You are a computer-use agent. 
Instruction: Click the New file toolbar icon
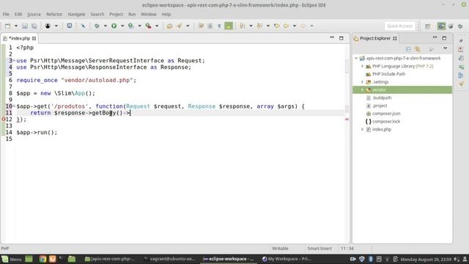click(x=8, y=26)
